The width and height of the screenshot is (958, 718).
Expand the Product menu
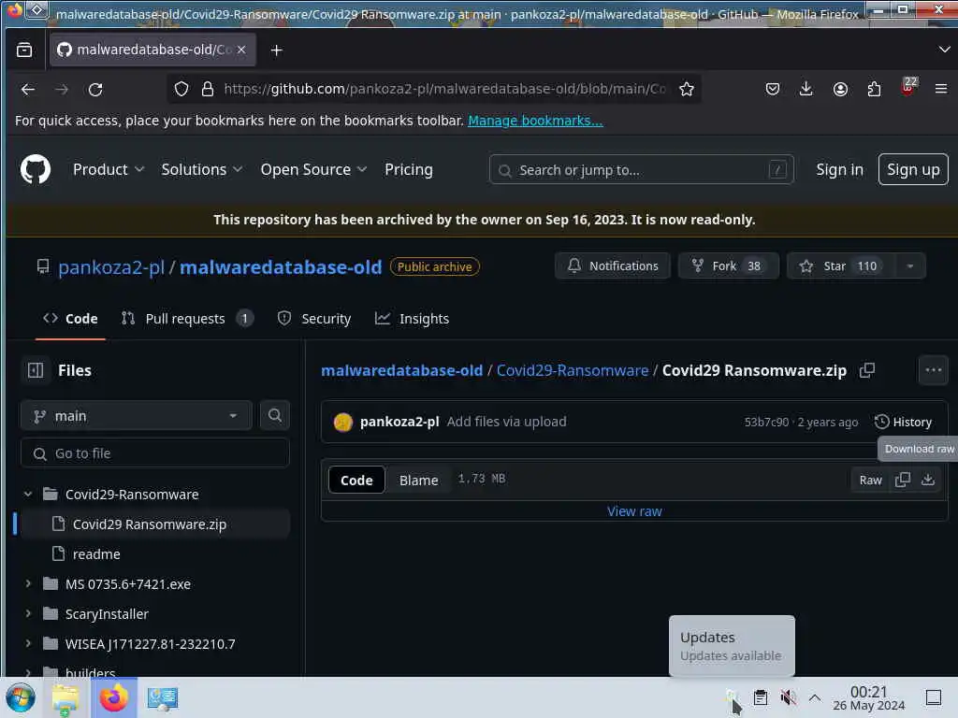pyautogui.click(x=109, y=169)
